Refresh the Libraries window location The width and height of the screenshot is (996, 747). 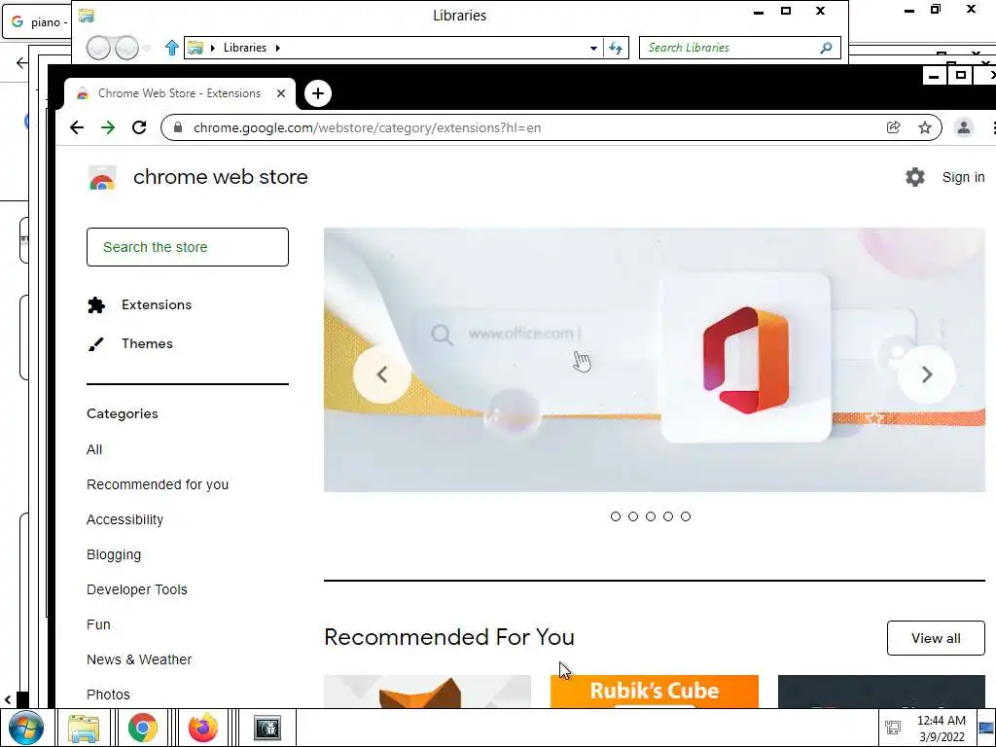[616, 48]
